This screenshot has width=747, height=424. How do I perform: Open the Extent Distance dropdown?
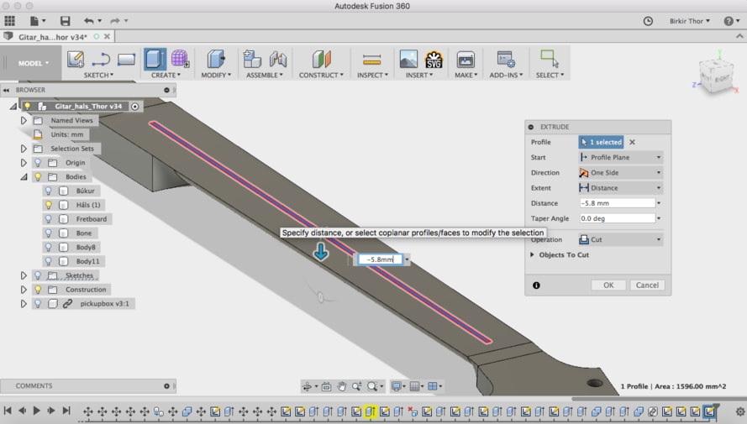click(620, 188)
